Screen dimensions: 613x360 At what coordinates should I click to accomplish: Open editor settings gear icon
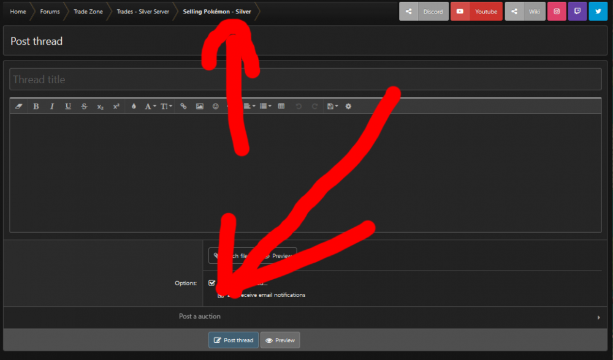(348, 107)
